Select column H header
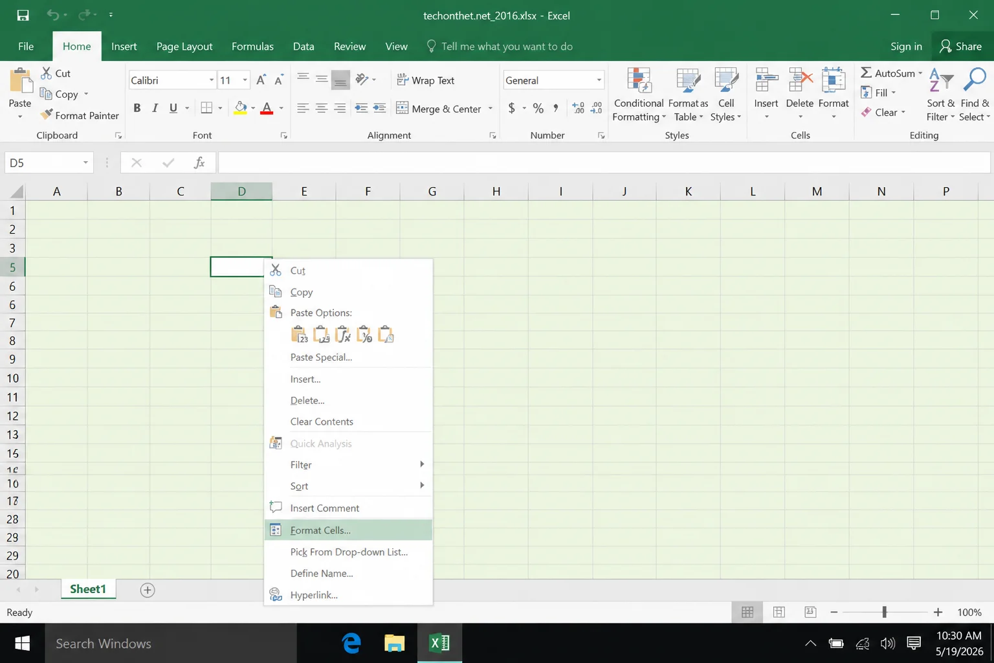Image resolution: width=994 pixels, height=663 pixels. tap(496, 191)
